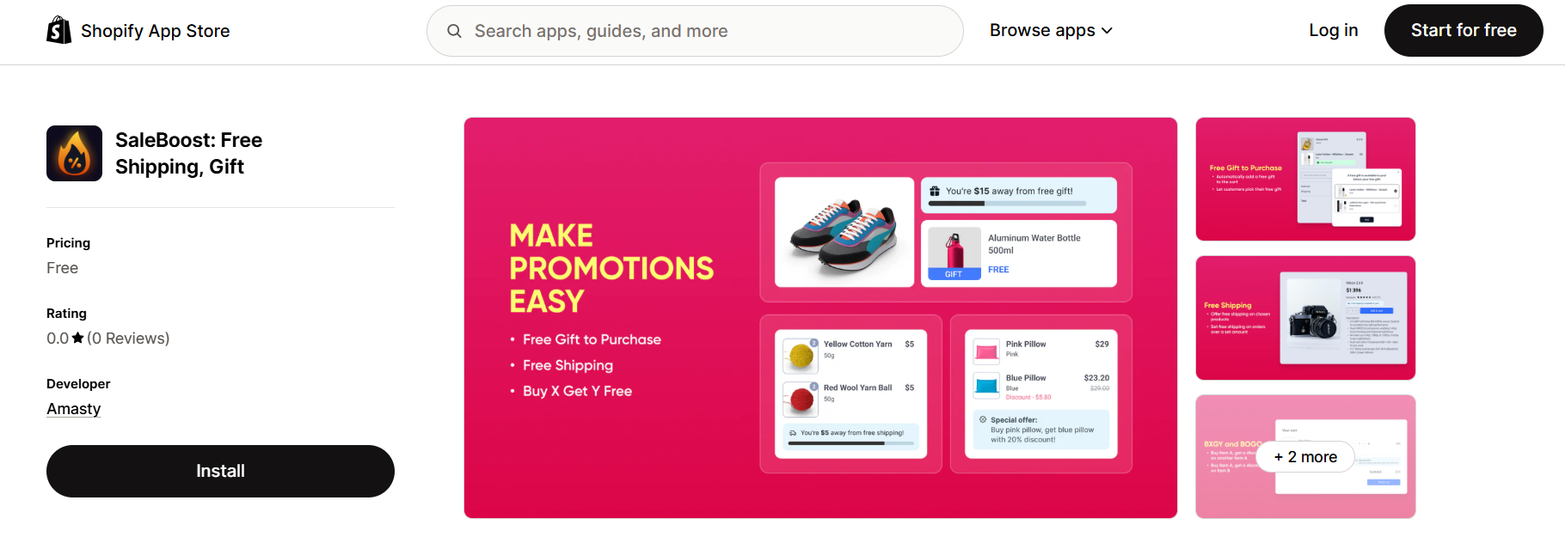Open the Amasty developer page
Screen dimensions: 1565x537
73,408
